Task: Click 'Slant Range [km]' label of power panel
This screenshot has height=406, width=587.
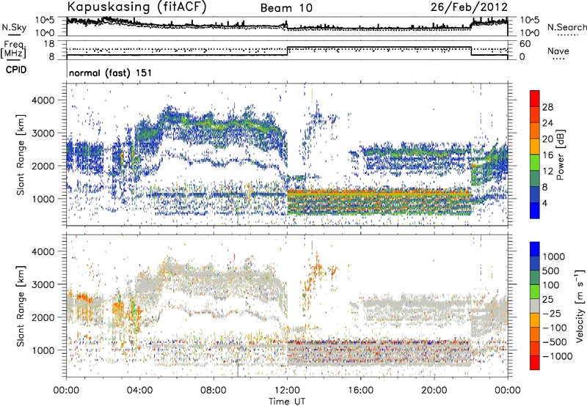Action: coord(21,155)
